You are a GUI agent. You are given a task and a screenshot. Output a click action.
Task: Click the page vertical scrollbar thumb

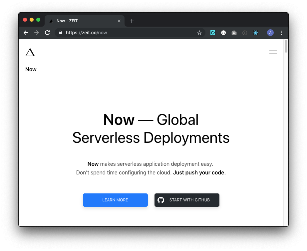pos(286,46)
